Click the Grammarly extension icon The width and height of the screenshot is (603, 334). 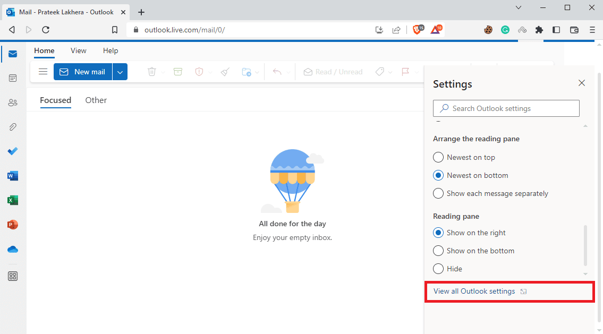click(x=505, y=30)
